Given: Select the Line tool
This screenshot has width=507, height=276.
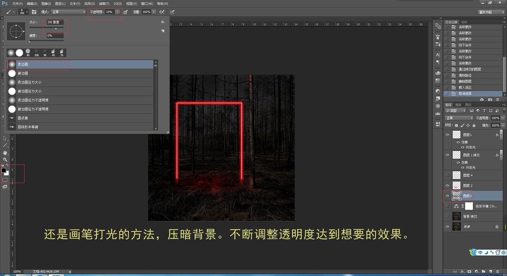Looking at the screenshot, I should (x=5, y=145).
